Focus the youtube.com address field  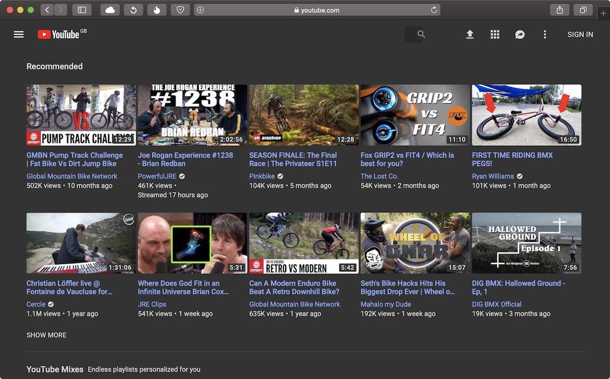pyautogui.click(x=317, y=10)
